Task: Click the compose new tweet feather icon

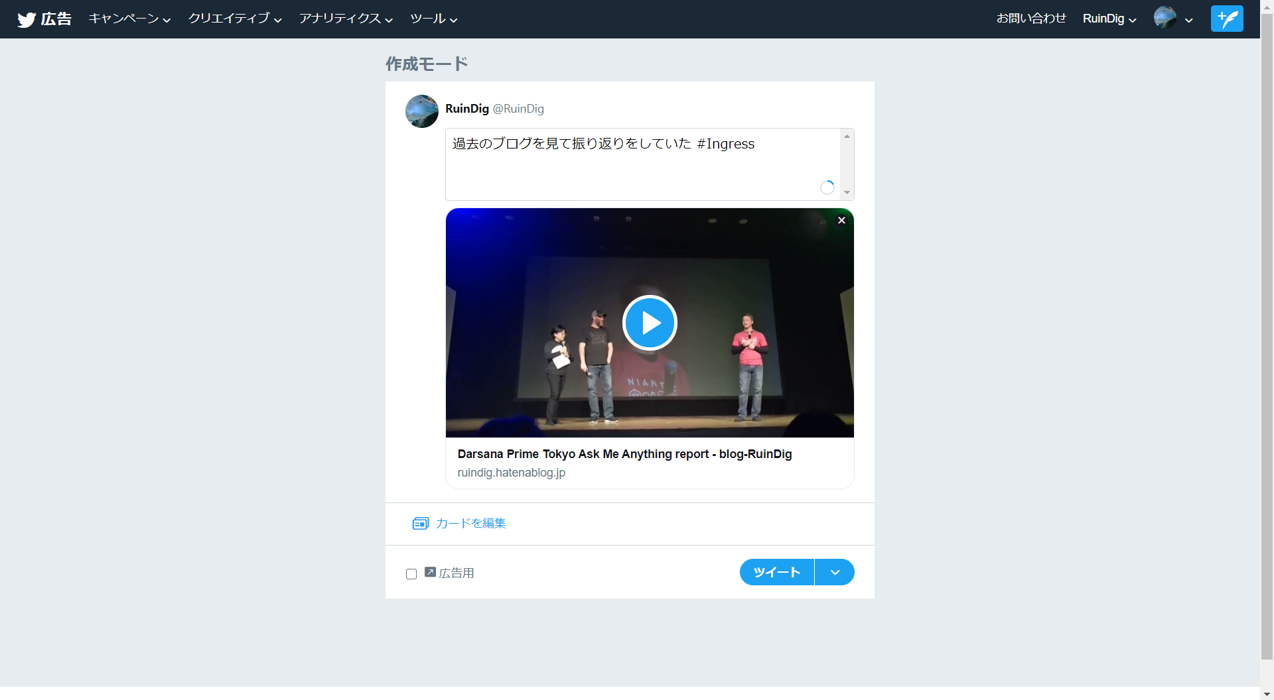Action: 1227,19
